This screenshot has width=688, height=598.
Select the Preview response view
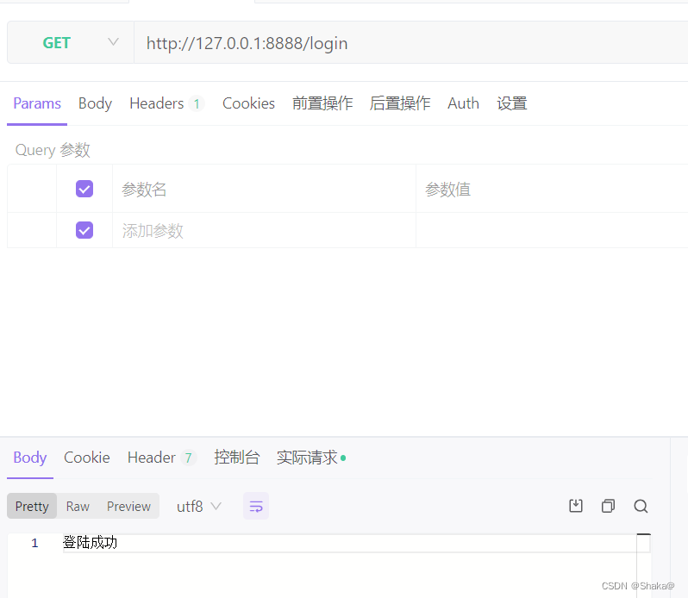(129, 507)
